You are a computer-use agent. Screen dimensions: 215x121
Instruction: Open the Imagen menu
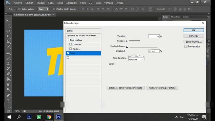[41, 3]
